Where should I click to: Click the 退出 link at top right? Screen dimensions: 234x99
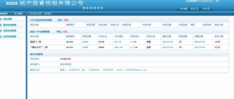tap(218, 1)
